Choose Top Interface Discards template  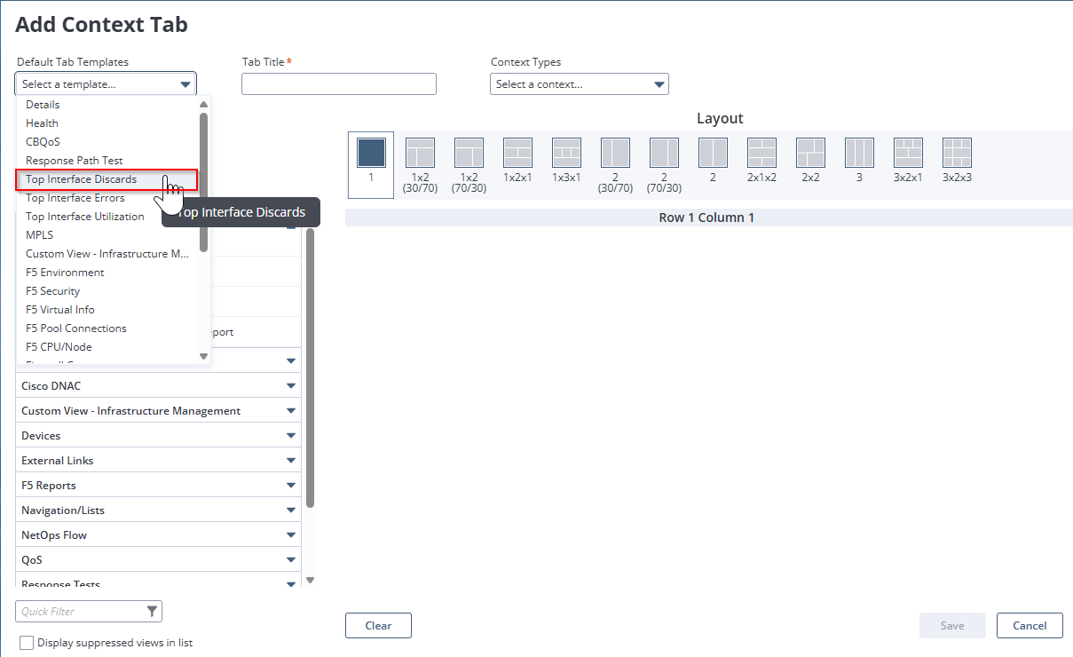coord(81,179)
